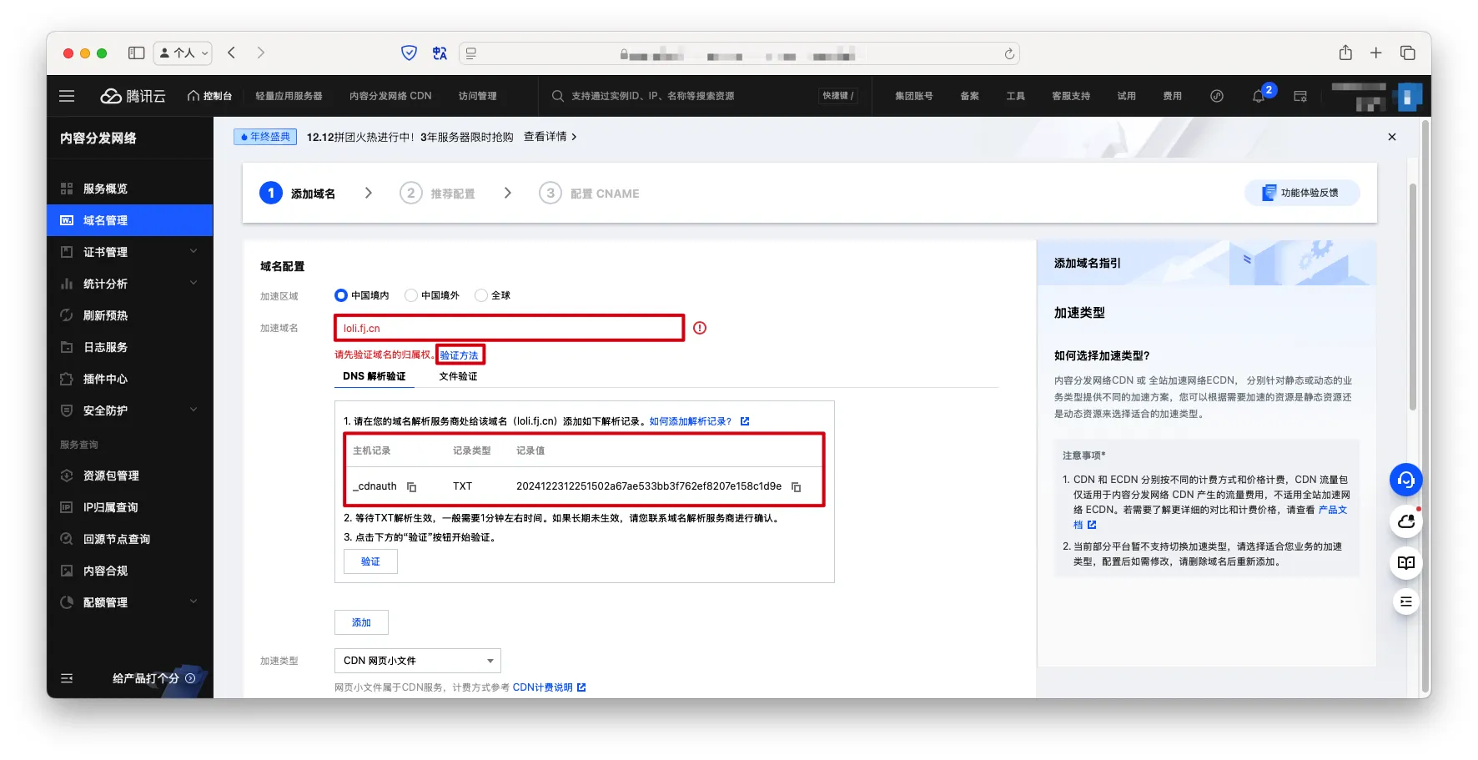
Task: Open the 如何添加解析记录 help link
Action: point(691,421)
